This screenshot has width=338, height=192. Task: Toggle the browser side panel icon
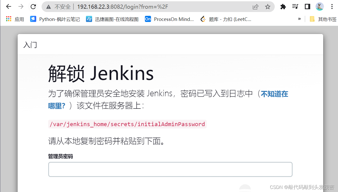(307, 7)
